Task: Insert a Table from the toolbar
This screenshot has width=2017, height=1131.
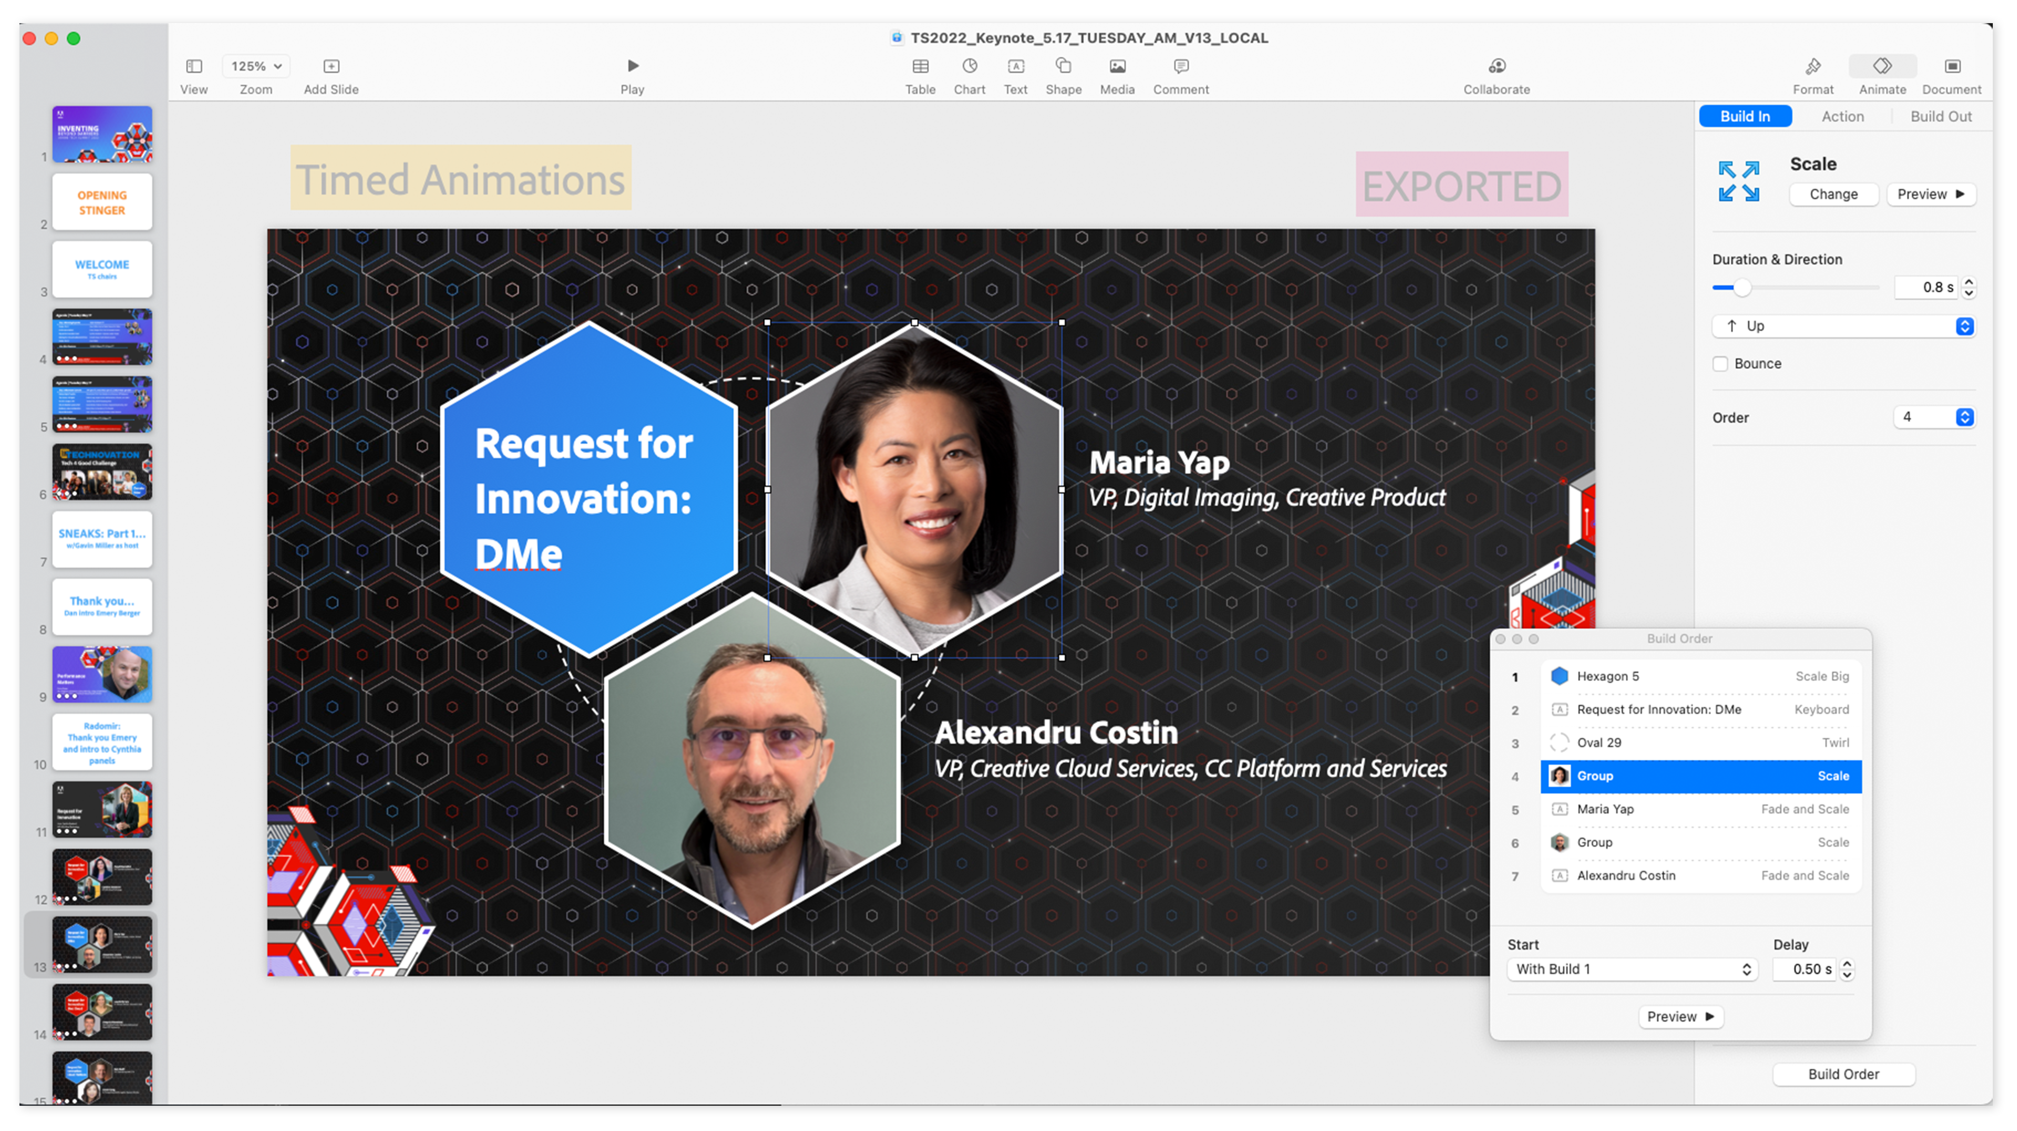Action: (921, 67)
